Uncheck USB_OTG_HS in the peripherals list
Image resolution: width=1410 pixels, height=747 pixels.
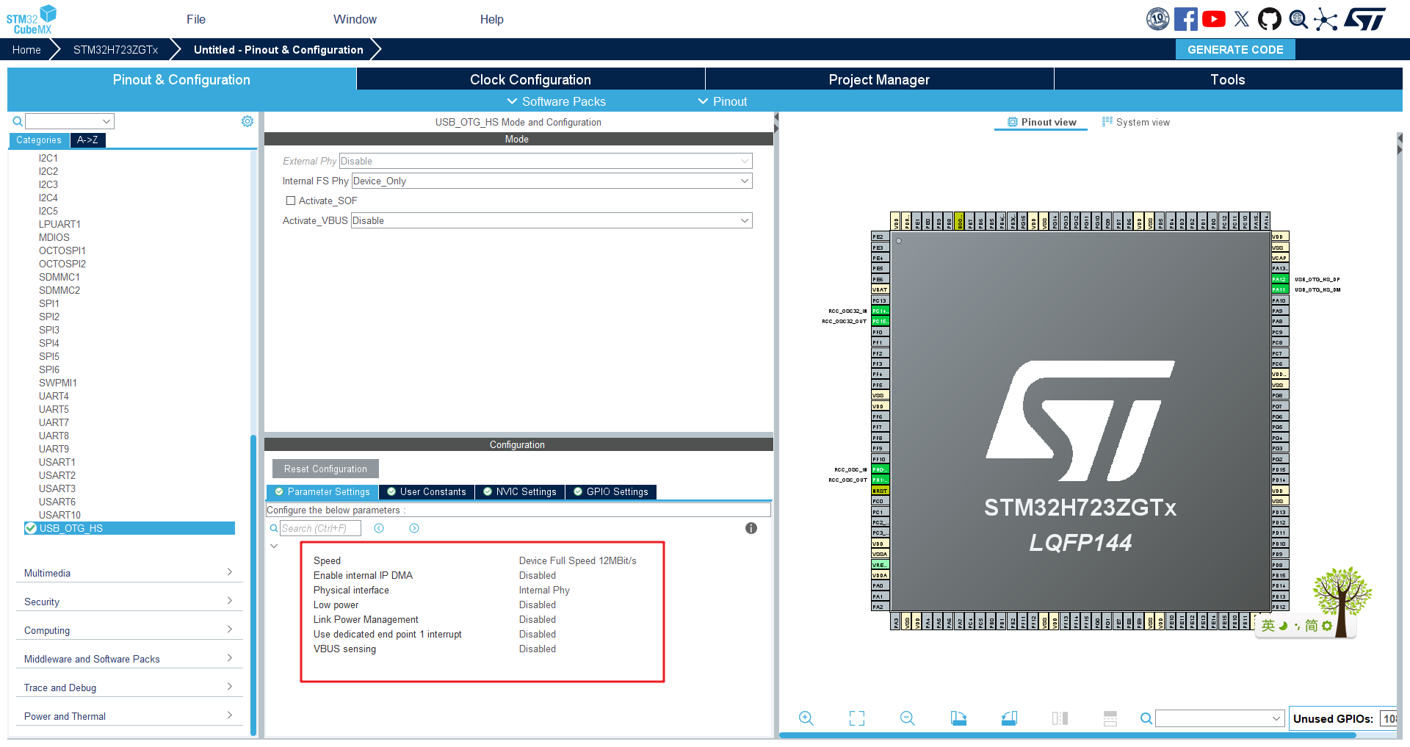pyautogui.click(x=30, y=527)
